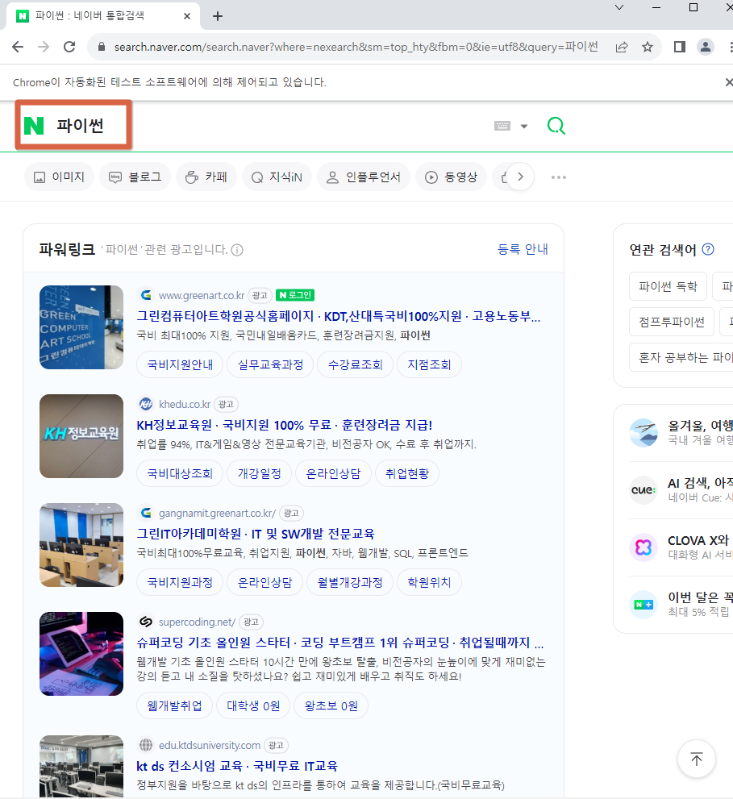Image resolution: width=733 pixels, height=799 pixels.
Task: Click the info icon next to the 파워링크 ad notice
Action: pyautogui.click(x=237, y=250)
